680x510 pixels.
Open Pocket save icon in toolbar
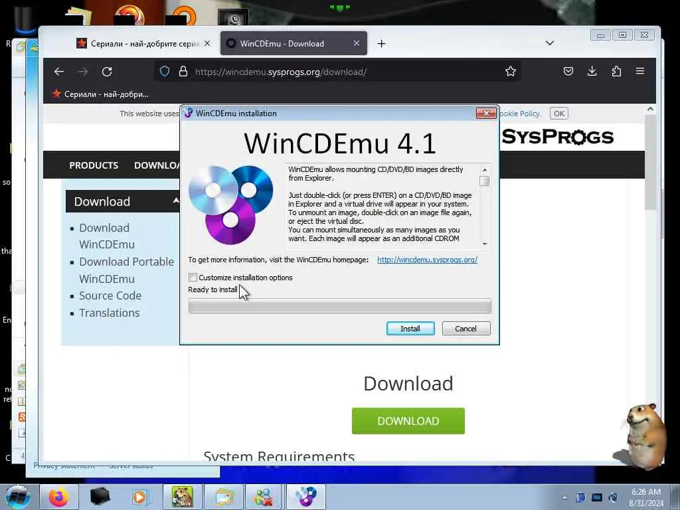click(568, 71)
